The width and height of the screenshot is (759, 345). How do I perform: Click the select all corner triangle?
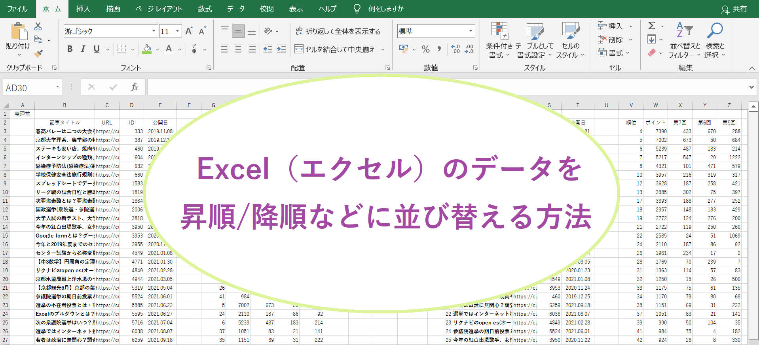tap(6, 106)
